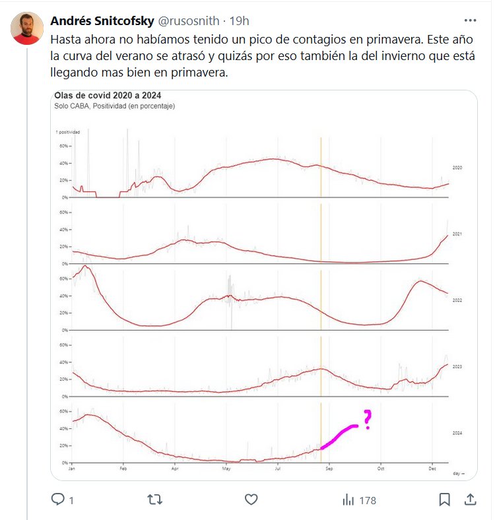Screen dimensions: 495x520
Task: Open Andrés Snitcofsky's profile picture
Action: coord(26,28)
